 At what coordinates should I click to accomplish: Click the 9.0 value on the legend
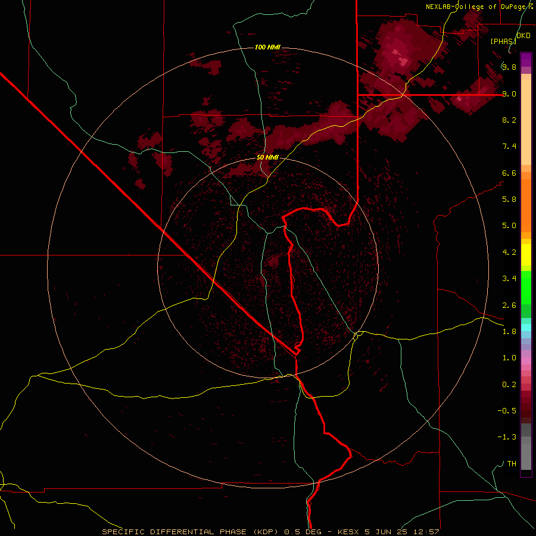509,94
